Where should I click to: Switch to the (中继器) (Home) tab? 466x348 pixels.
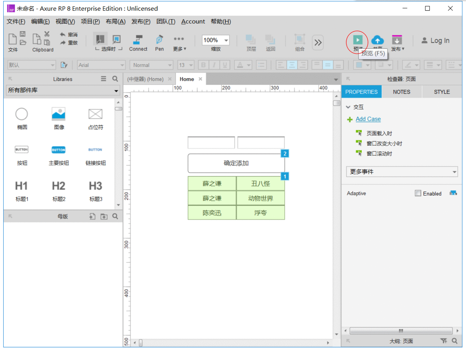coord(145,79)
